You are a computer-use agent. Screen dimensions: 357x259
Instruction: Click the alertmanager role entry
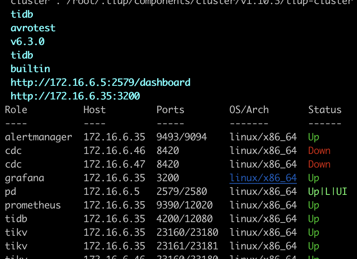click(38, 137)
